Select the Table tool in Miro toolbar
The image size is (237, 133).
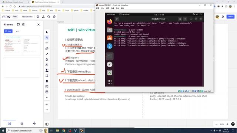[x=47, y=92]
